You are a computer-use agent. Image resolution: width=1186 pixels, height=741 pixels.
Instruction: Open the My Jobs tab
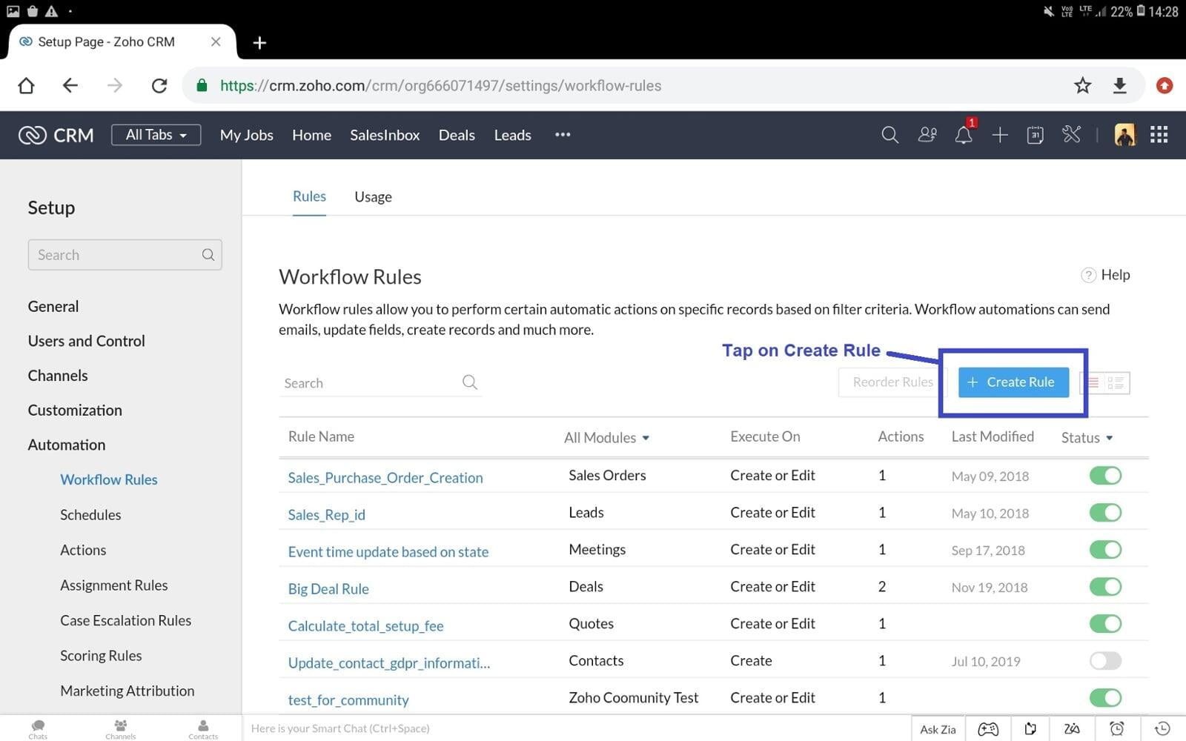246,135
